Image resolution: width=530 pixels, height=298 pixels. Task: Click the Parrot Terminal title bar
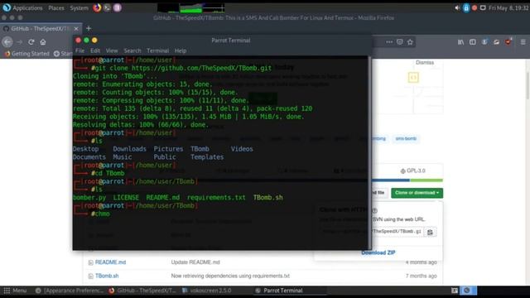[222, 41]
